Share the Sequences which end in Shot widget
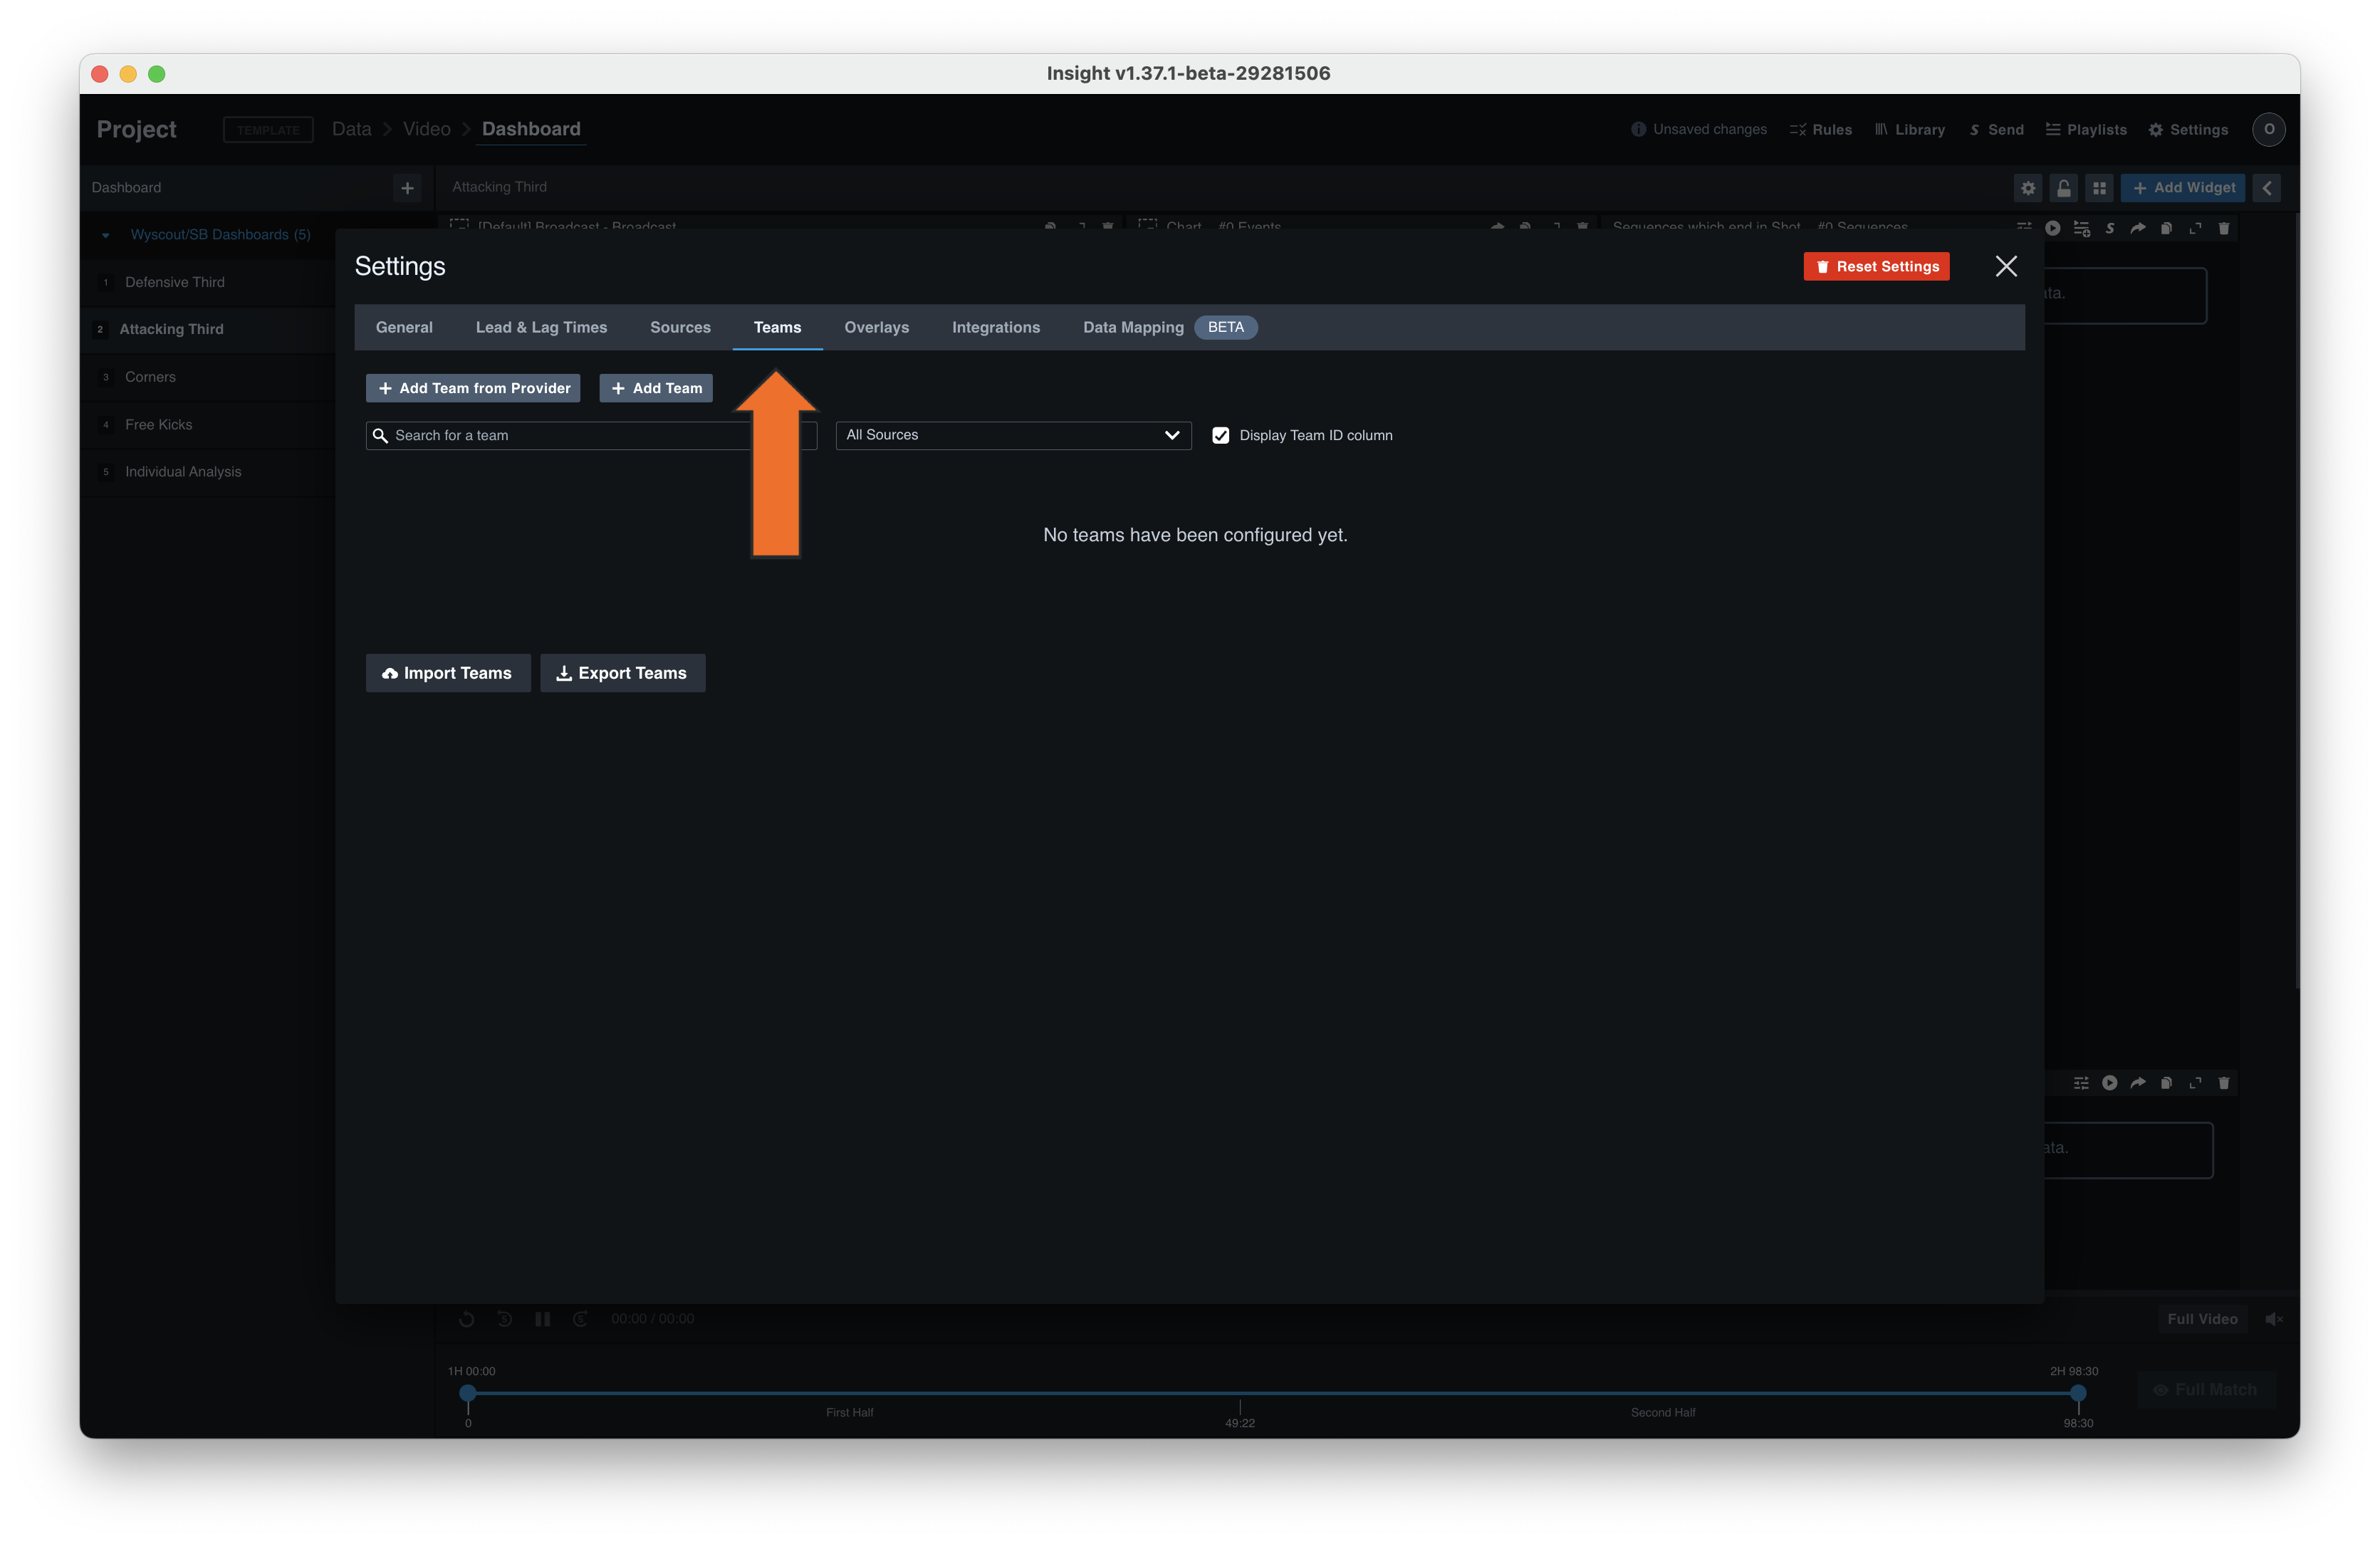The height and width of the screenshot is (1544, 2380). click(x=2138, y=228)
